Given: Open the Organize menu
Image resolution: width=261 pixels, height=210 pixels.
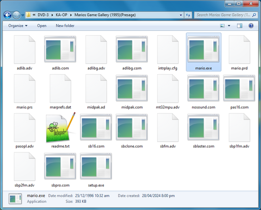Looking at the screenshot, I should point(18,26).
